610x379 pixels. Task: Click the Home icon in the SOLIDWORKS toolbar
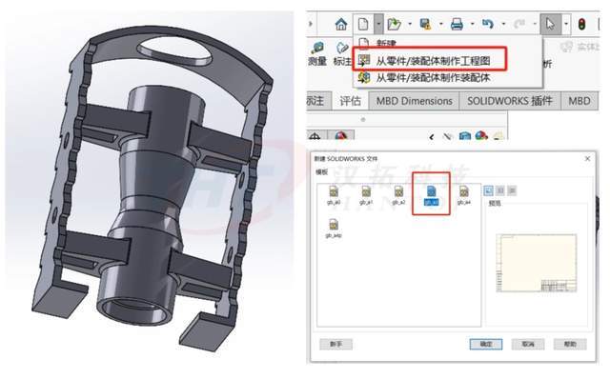(x=341, y=24)
